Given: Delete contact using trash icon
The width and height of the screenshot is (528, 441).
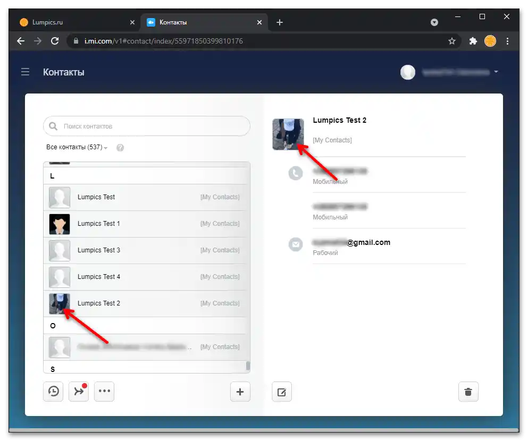Looking at the screenshot, I should 468,392.
